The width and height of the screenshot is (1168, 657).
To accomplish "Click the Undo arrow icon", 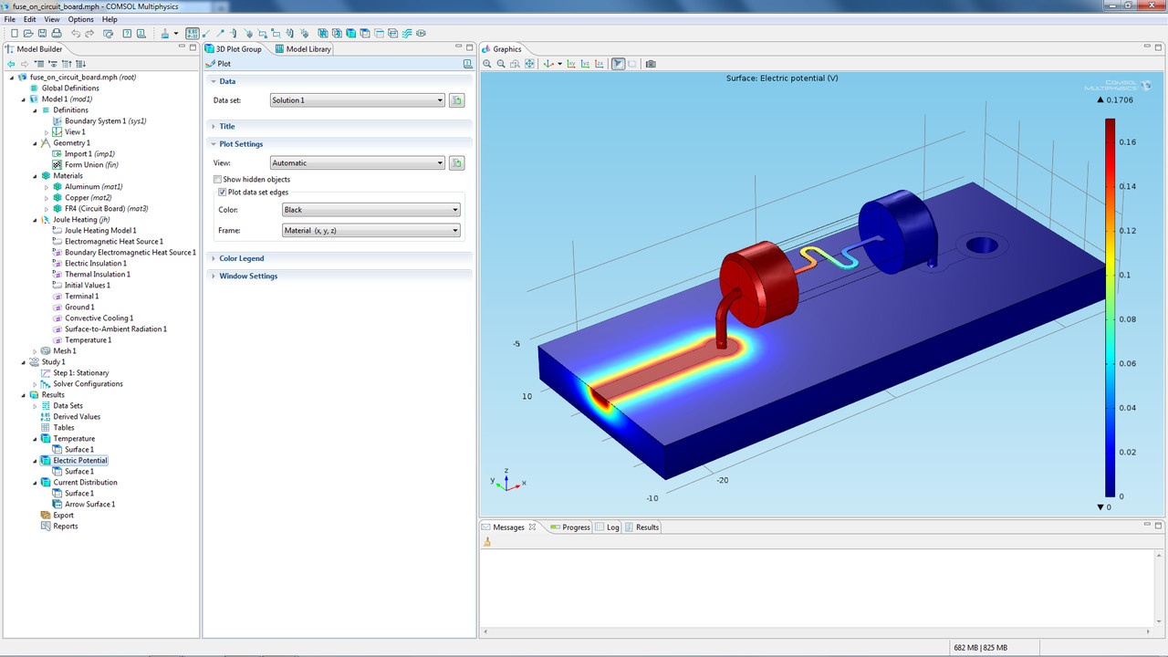I will 76,34.
